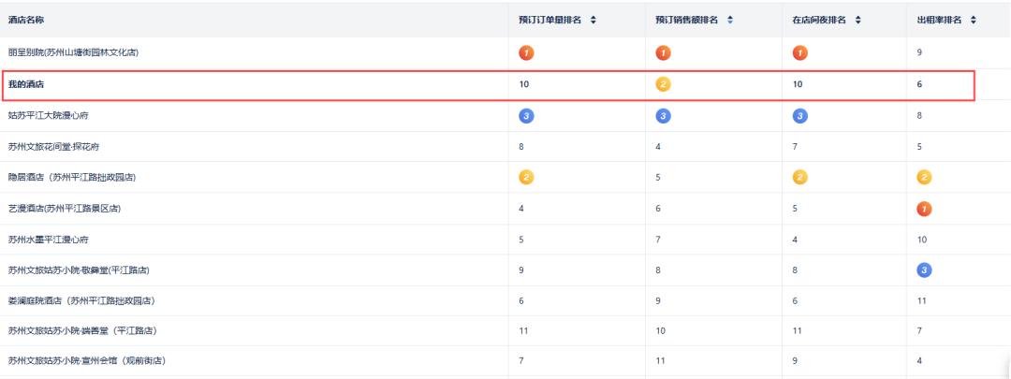
Task: Select 苏州文旅姑苏小院·宣州会馆（观前街店）
Action: click(87, 360)
